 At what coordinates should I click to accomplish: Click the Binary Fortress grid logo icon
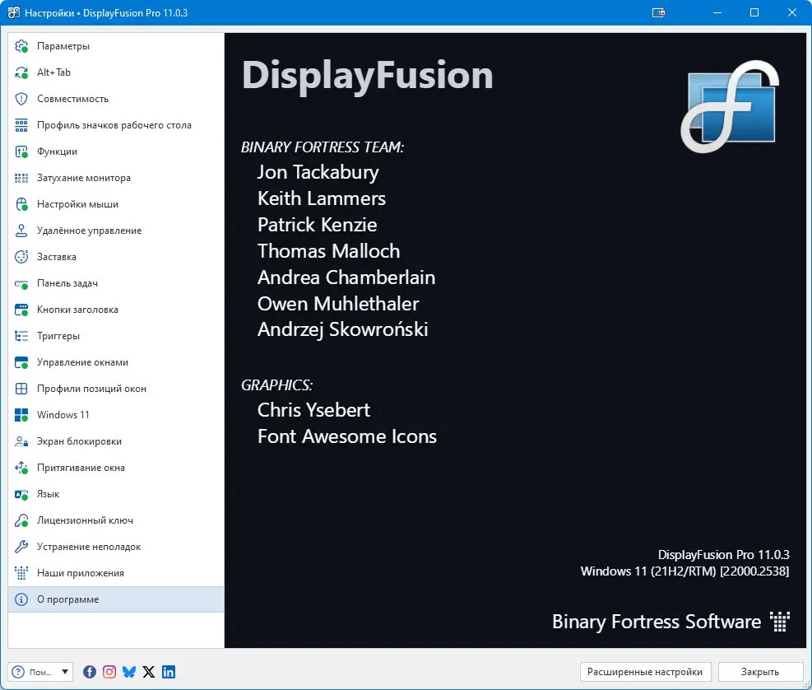pyautogui.click(x=779, y=622)
